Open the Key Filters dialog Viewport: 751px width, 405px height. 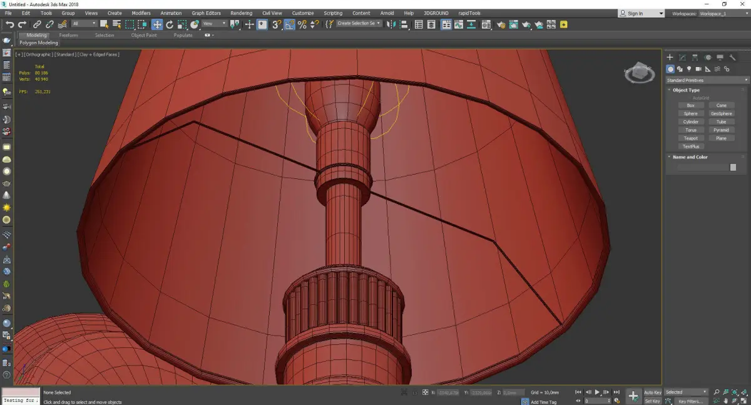690,401
